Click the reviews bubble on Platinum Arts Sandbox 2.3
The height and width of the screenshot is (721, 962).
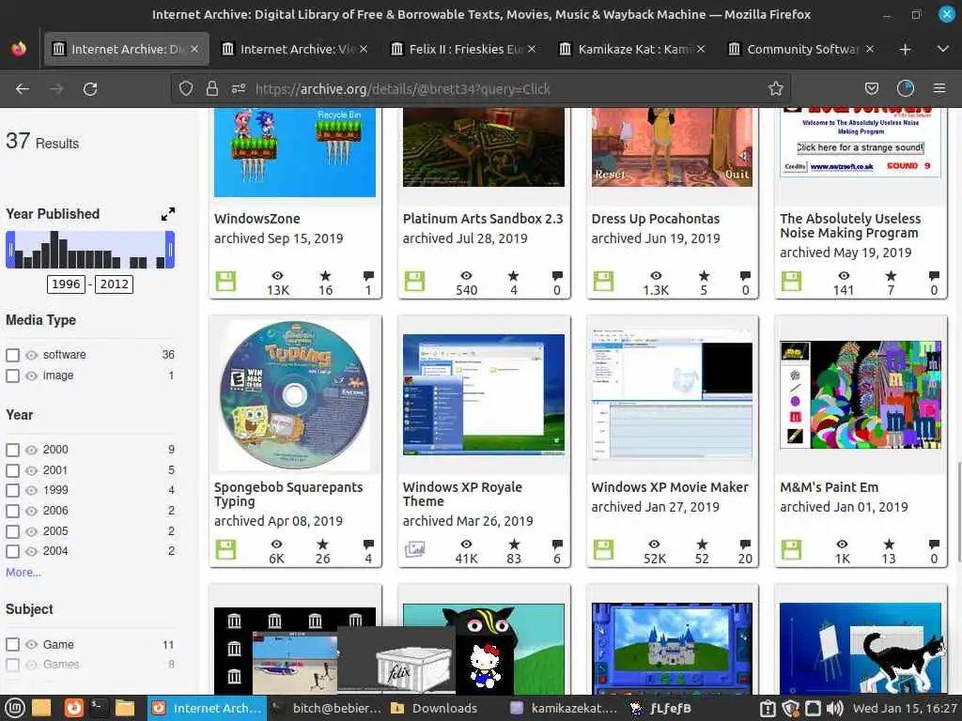tap(556, 276)
